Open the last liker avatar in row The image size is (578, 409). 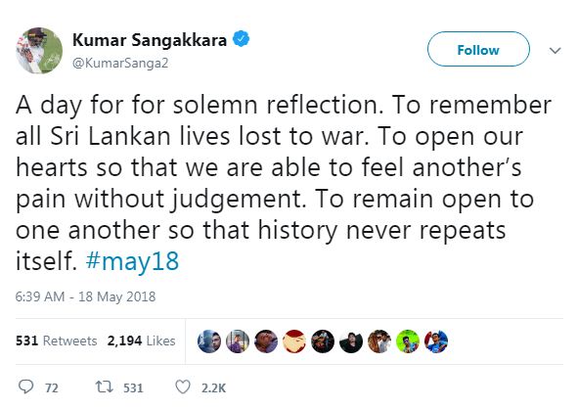click(x=436, y=341)
